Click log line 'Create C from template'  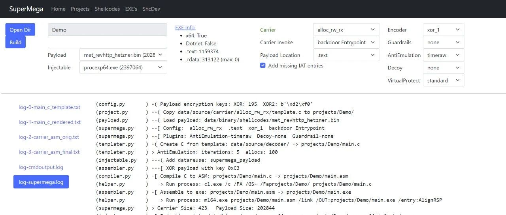click(x=228, y=144)
